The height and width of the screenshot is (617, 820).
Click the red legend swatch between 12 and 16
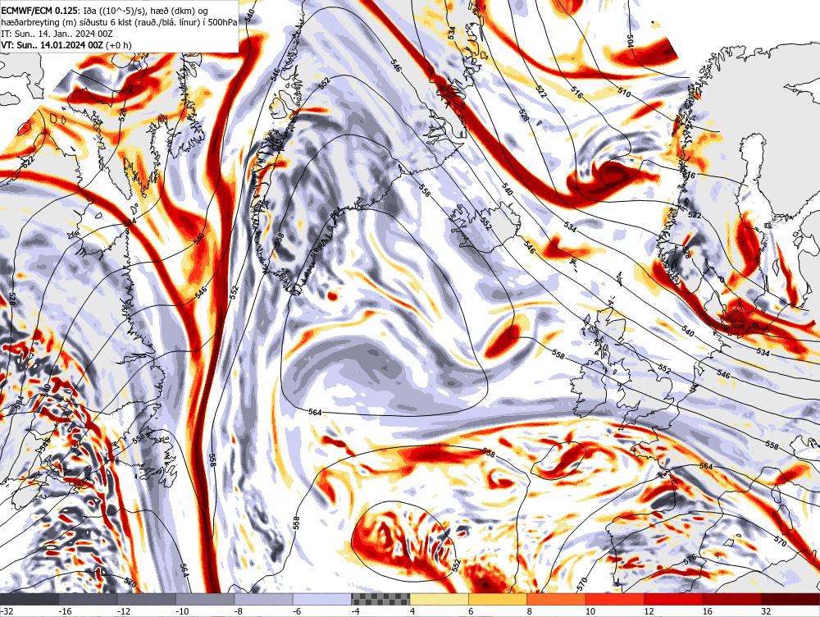click(x=673, y=600)
